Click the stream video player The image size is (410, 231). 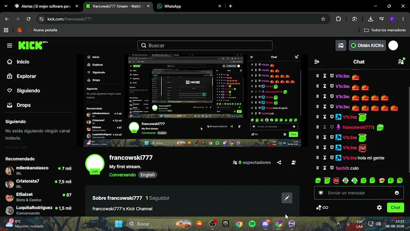tap(192, 100)
